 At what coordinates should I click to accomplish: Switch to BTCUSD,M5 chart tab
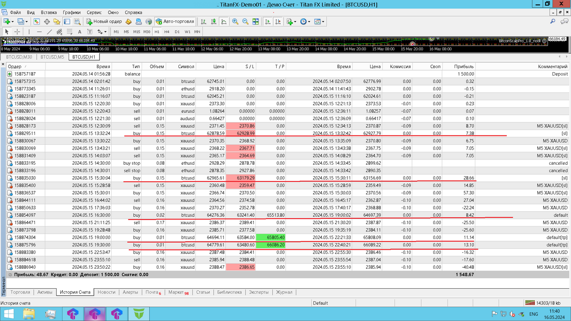pyautogui.click(x=52, y=57)
